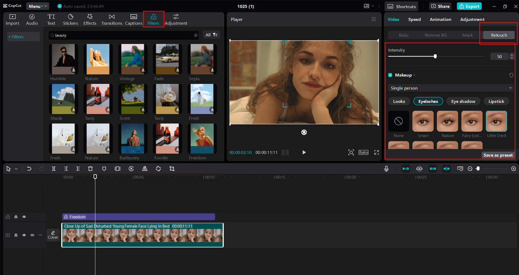Image resolution: width=519 pixels, height=275 pixels.
Task: Hide the Freedom filter track
Action: pos(24,217)
